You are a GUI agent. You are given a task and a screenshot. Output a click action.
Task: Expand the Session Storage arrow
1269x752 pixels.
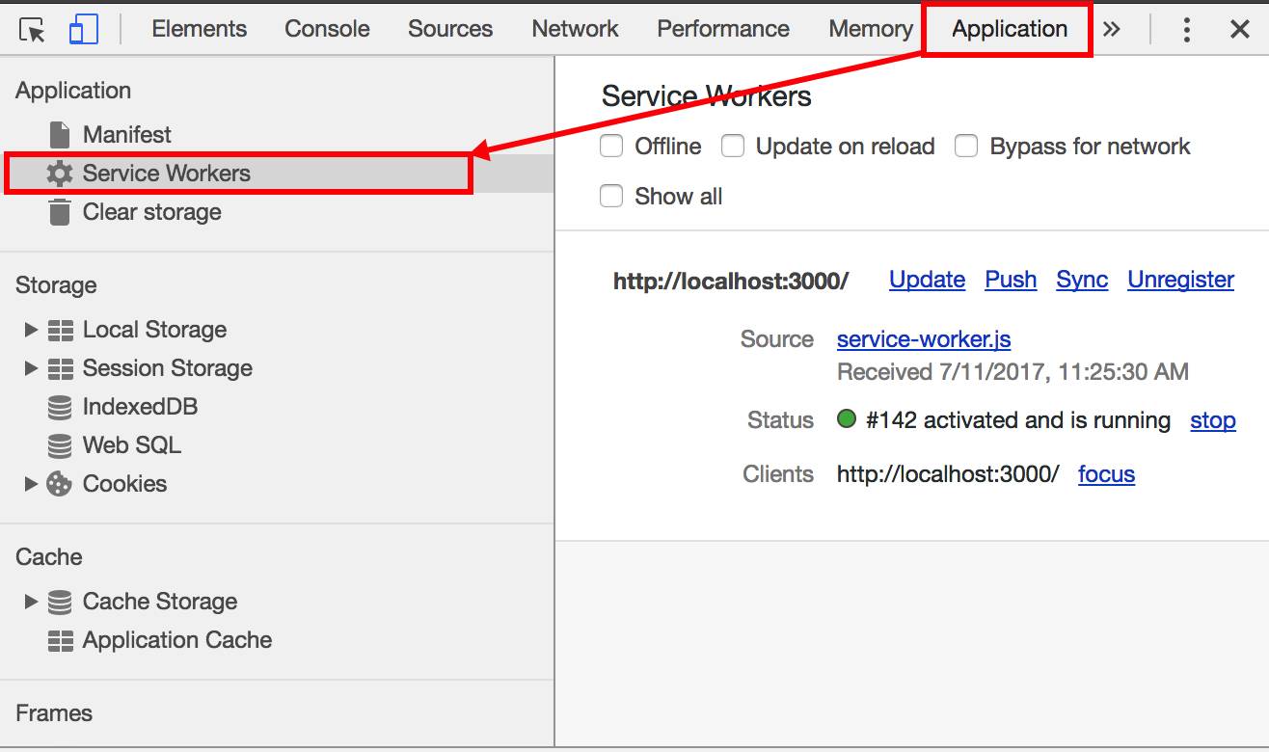point(31,368)
